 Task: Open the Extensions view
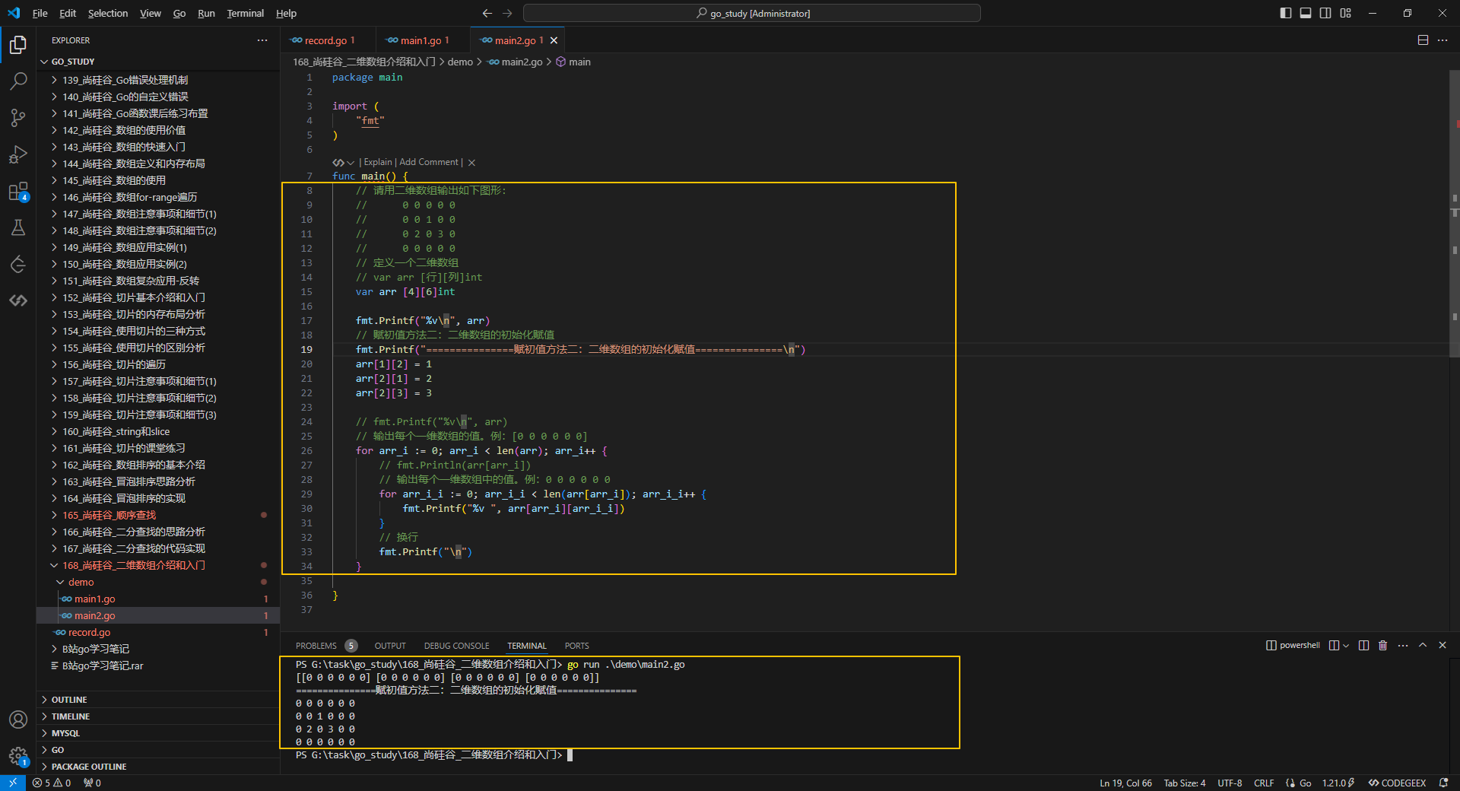pos(18,192)
